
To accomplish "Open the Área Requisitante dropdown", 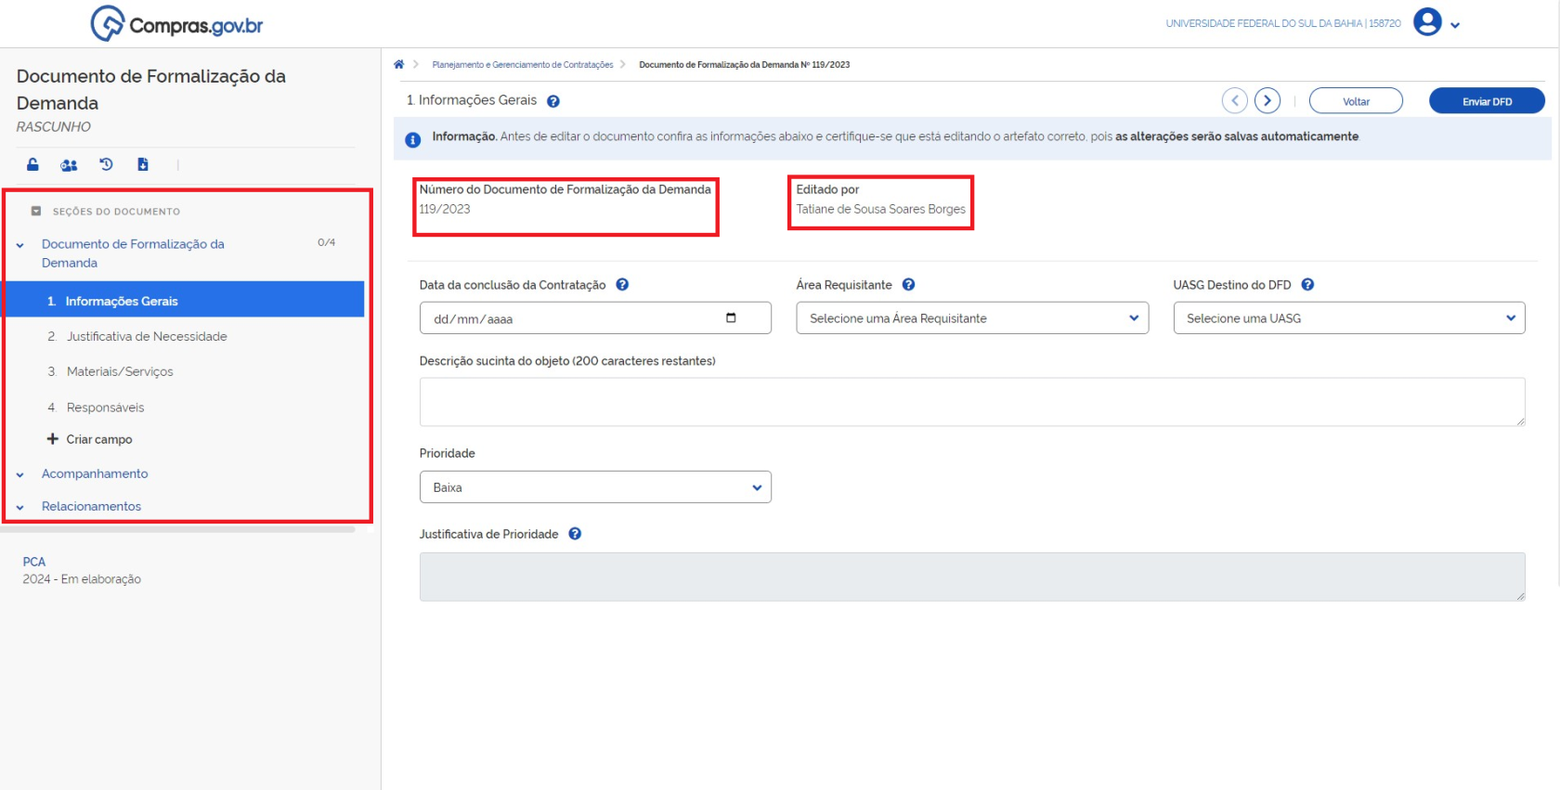I will click(x=971, y=318).
